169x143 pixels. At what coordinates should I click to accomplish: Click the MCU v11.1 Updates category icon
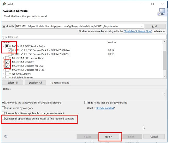[10, 62]
